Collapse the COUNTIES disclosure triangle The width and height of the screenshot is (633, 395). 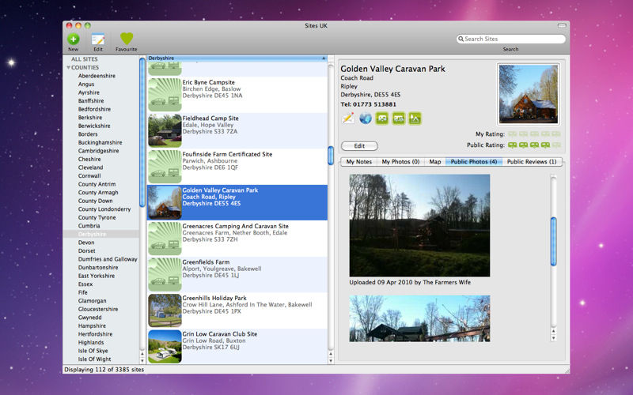coord(68,67)
